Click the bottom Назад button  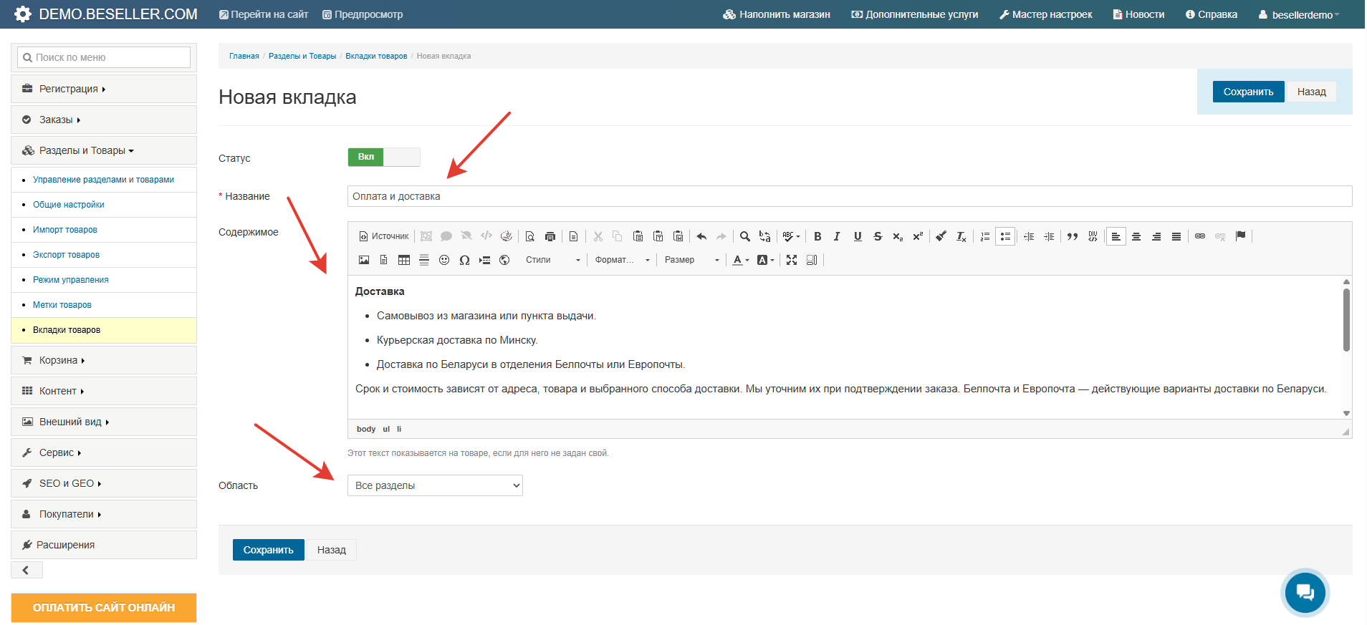[332, 550]
